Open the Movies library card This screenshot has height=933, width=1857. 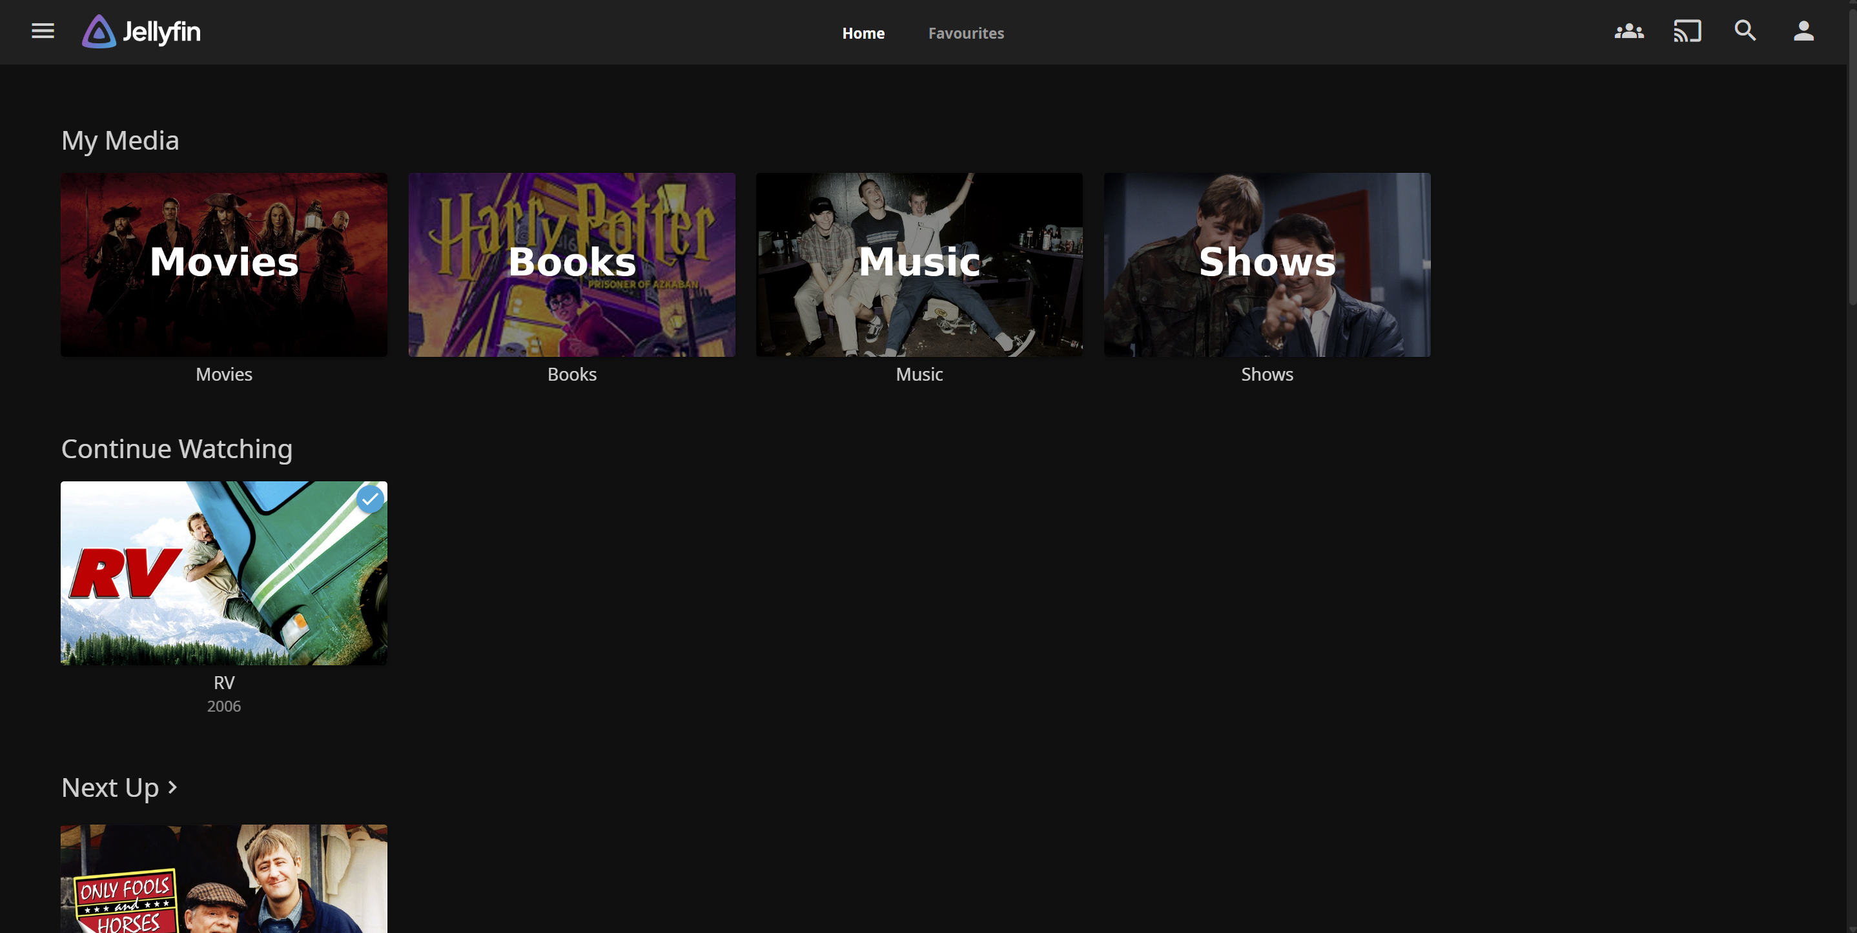click(223, 265)
